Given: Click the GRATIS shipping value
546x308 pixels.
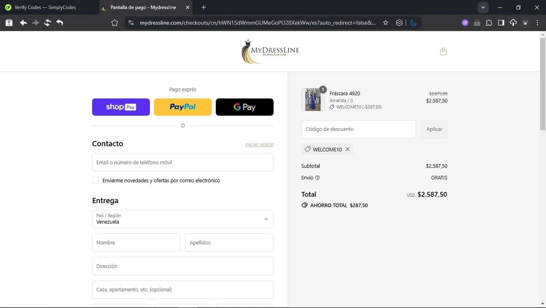Looking at the screenshot, I should 439,177.
